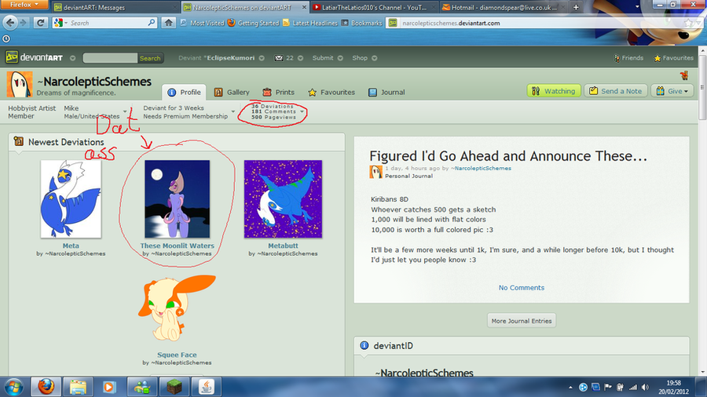Click the green Search button
The width and height of the screenshot is (707, 397).
[150, 58]
